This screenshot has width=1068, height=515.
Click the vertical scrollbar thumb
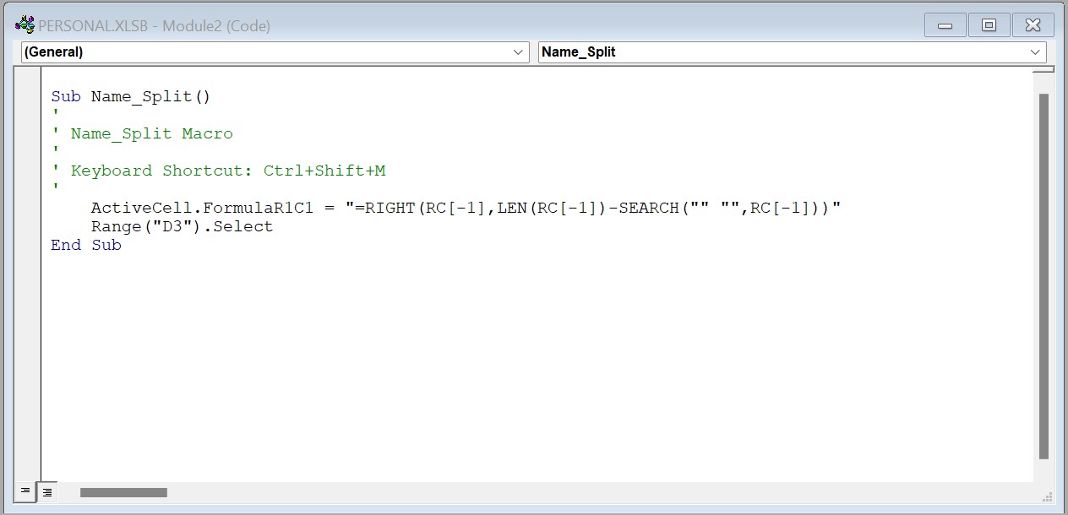coord(1043,274)
